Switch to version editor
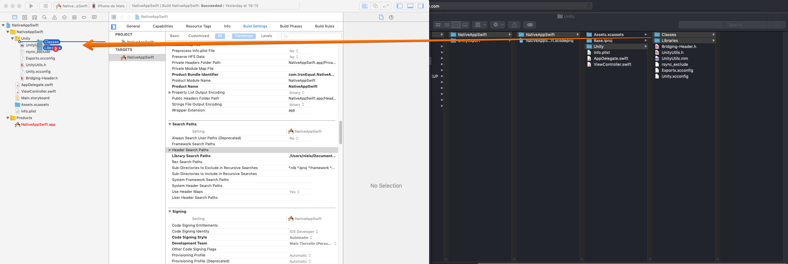This screenshot has height=264, width=788. point(386,6)
